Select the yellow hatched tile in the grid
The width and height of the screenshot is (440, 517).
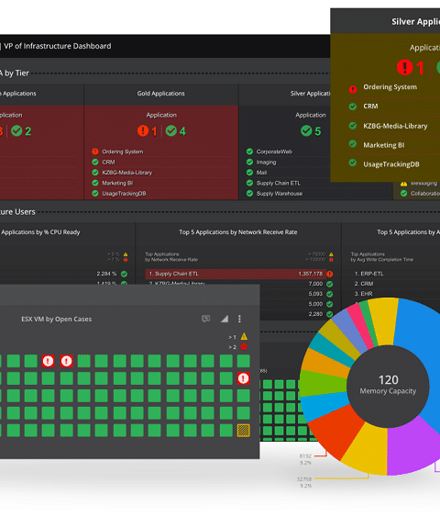tap(243, 430)
